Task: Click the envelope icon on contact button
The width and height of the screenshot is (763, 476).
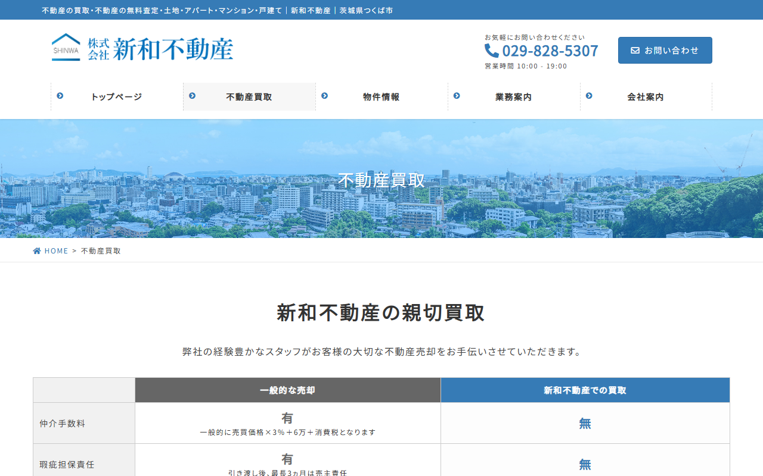Action: (635, 51)
